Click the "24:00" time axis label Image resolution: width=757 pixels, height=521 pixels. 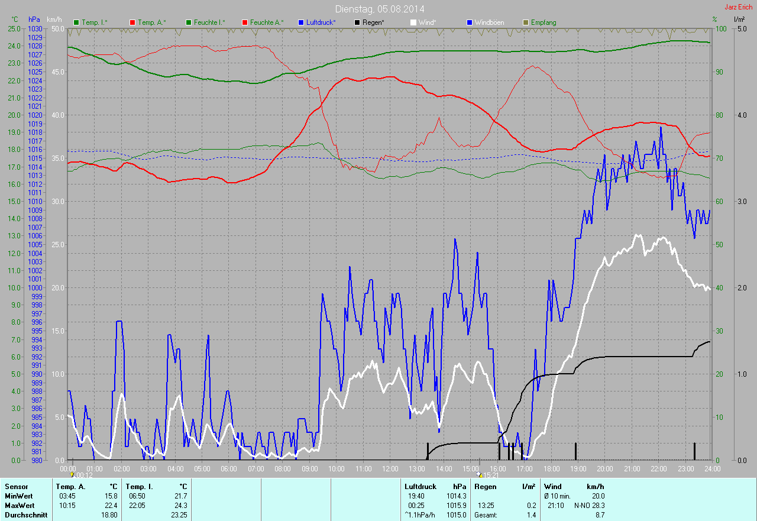711,469
